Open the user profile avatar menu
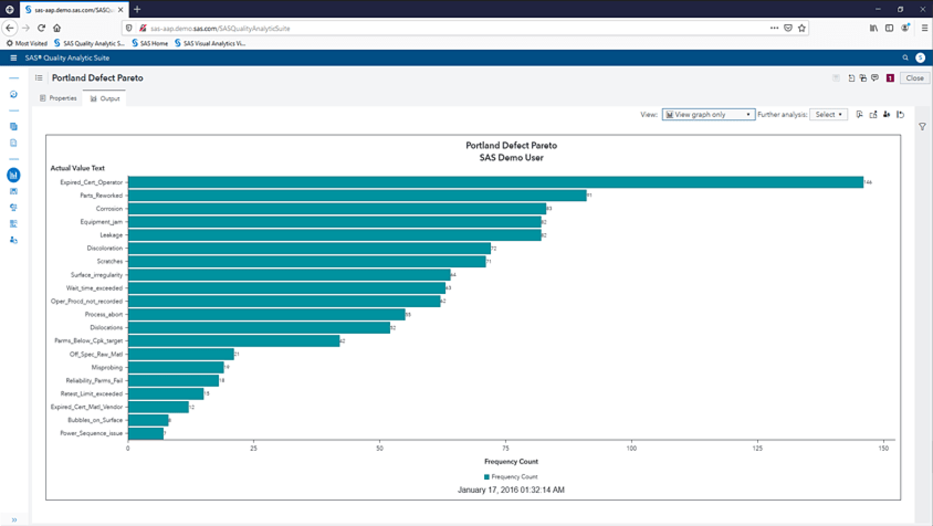The image size is (933, 526). point(921,58)
